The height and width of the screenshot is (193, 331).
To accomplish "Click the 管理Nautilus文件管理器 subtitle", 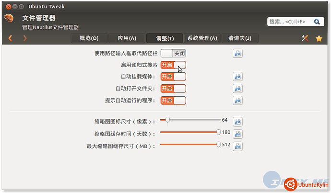I will pos(50,27).
